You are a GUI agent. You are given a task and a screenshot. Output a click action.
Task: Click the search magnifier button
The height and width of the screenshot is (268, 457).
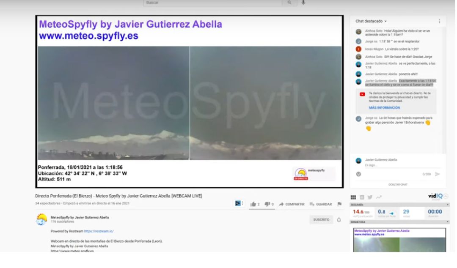pos(289,3)
